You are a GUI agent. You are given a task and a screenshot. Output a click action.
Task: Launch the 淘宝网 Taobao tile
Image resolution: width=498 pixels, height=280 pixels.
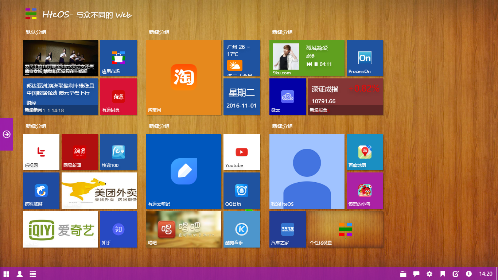(184, 77)
